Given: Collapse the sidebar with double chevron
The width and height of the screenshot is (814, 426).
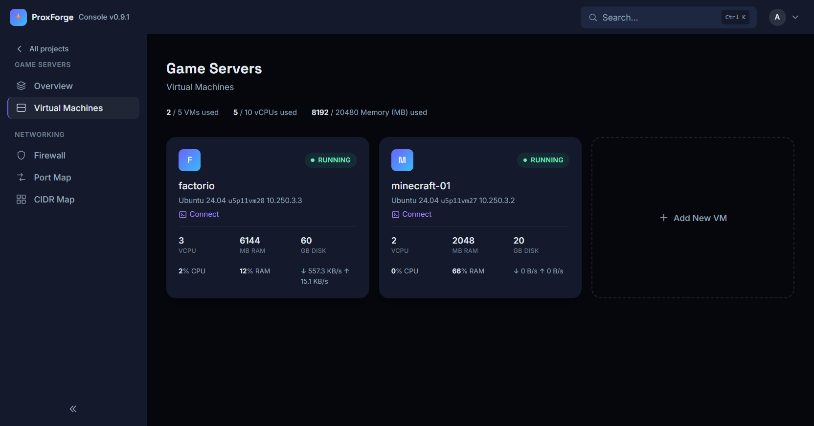Looking at the screenshot, I should (73, 409).
